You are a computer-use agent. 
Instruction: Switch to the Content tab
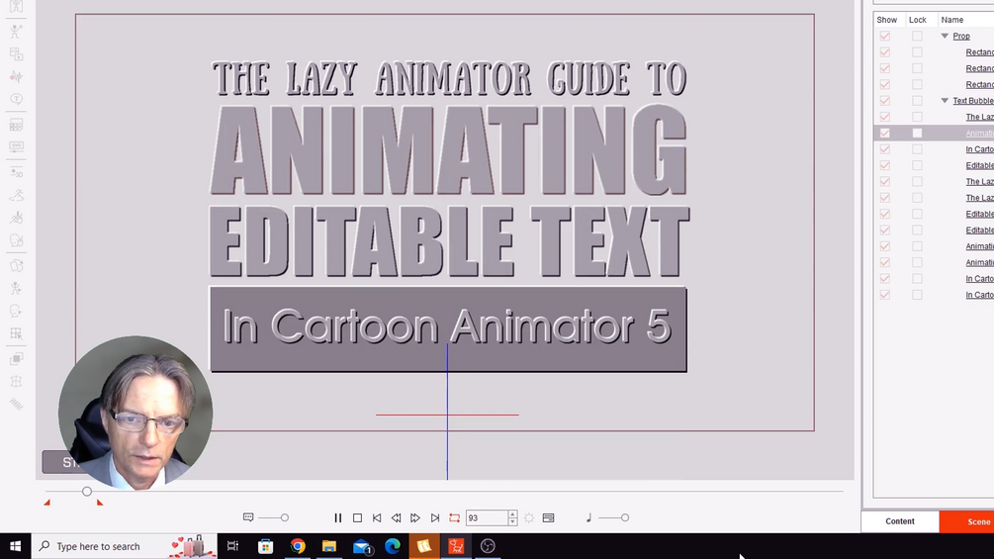[900, 521]
